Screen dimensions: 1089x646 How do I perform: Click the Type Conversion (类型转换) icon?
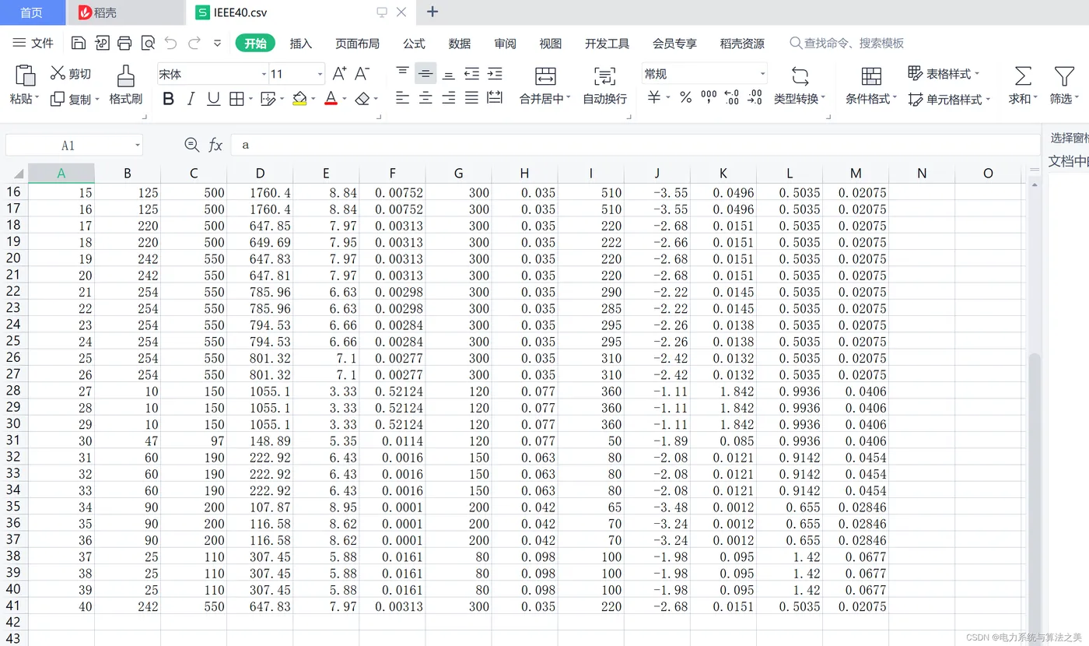pos(800,75)
